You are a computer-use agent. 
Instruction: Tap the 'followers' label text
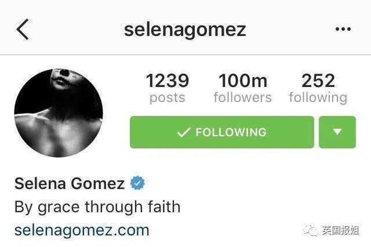coord(242,97)
